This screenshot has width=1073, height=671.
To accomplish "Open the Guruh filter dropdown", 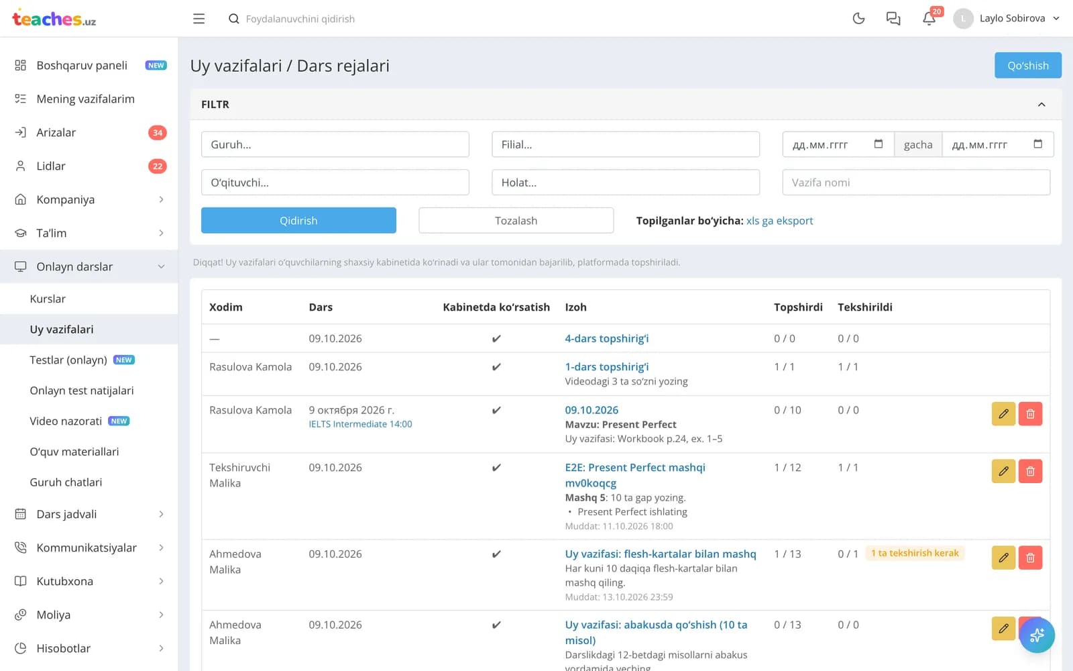I will (x=335, y=144).
